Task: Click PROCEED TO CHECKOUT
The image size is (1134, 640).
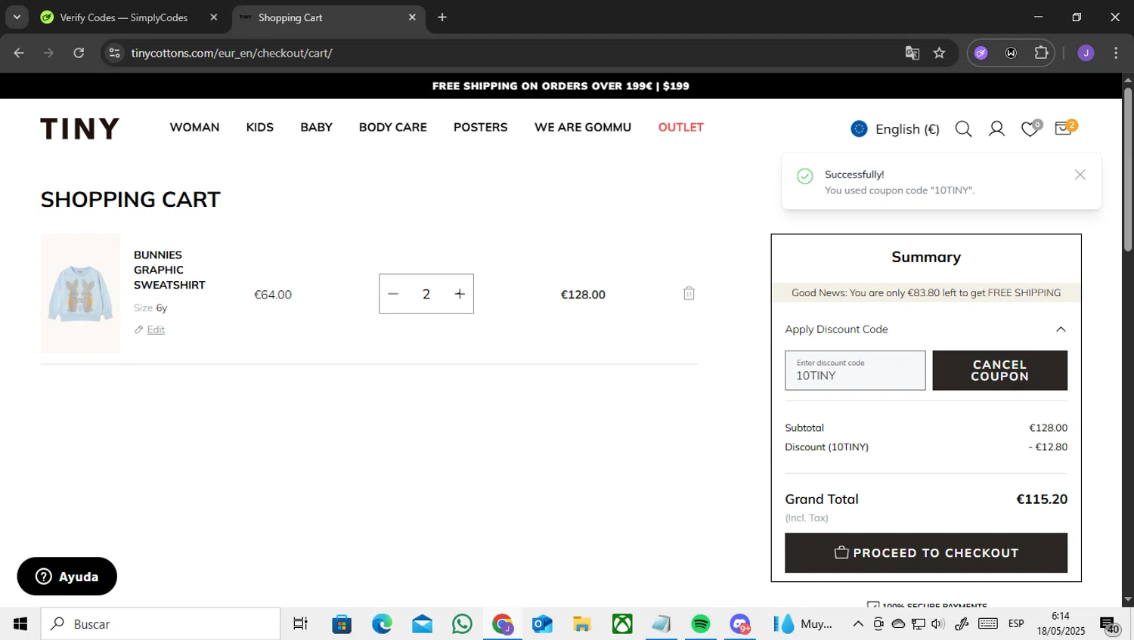Action: (926, 553)
